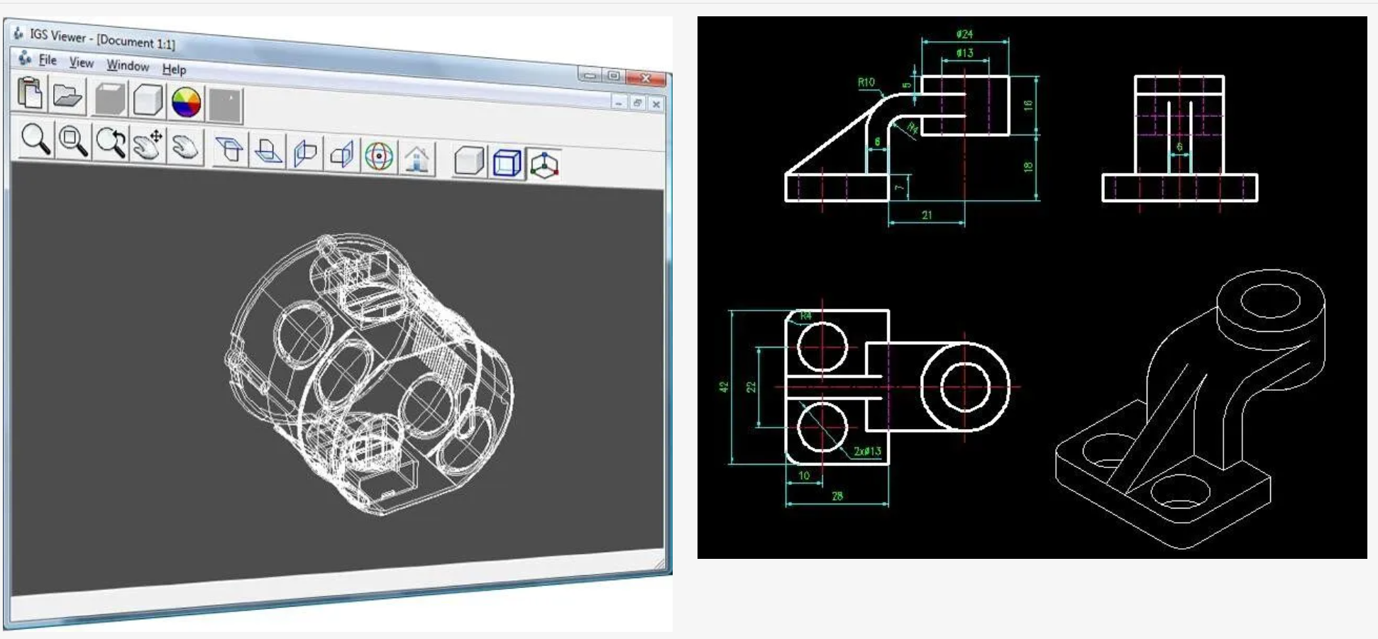The height and width of the screenshot is (639, 1378).
Task: Restore the inner document window
Action: click(x=637, y=104)
